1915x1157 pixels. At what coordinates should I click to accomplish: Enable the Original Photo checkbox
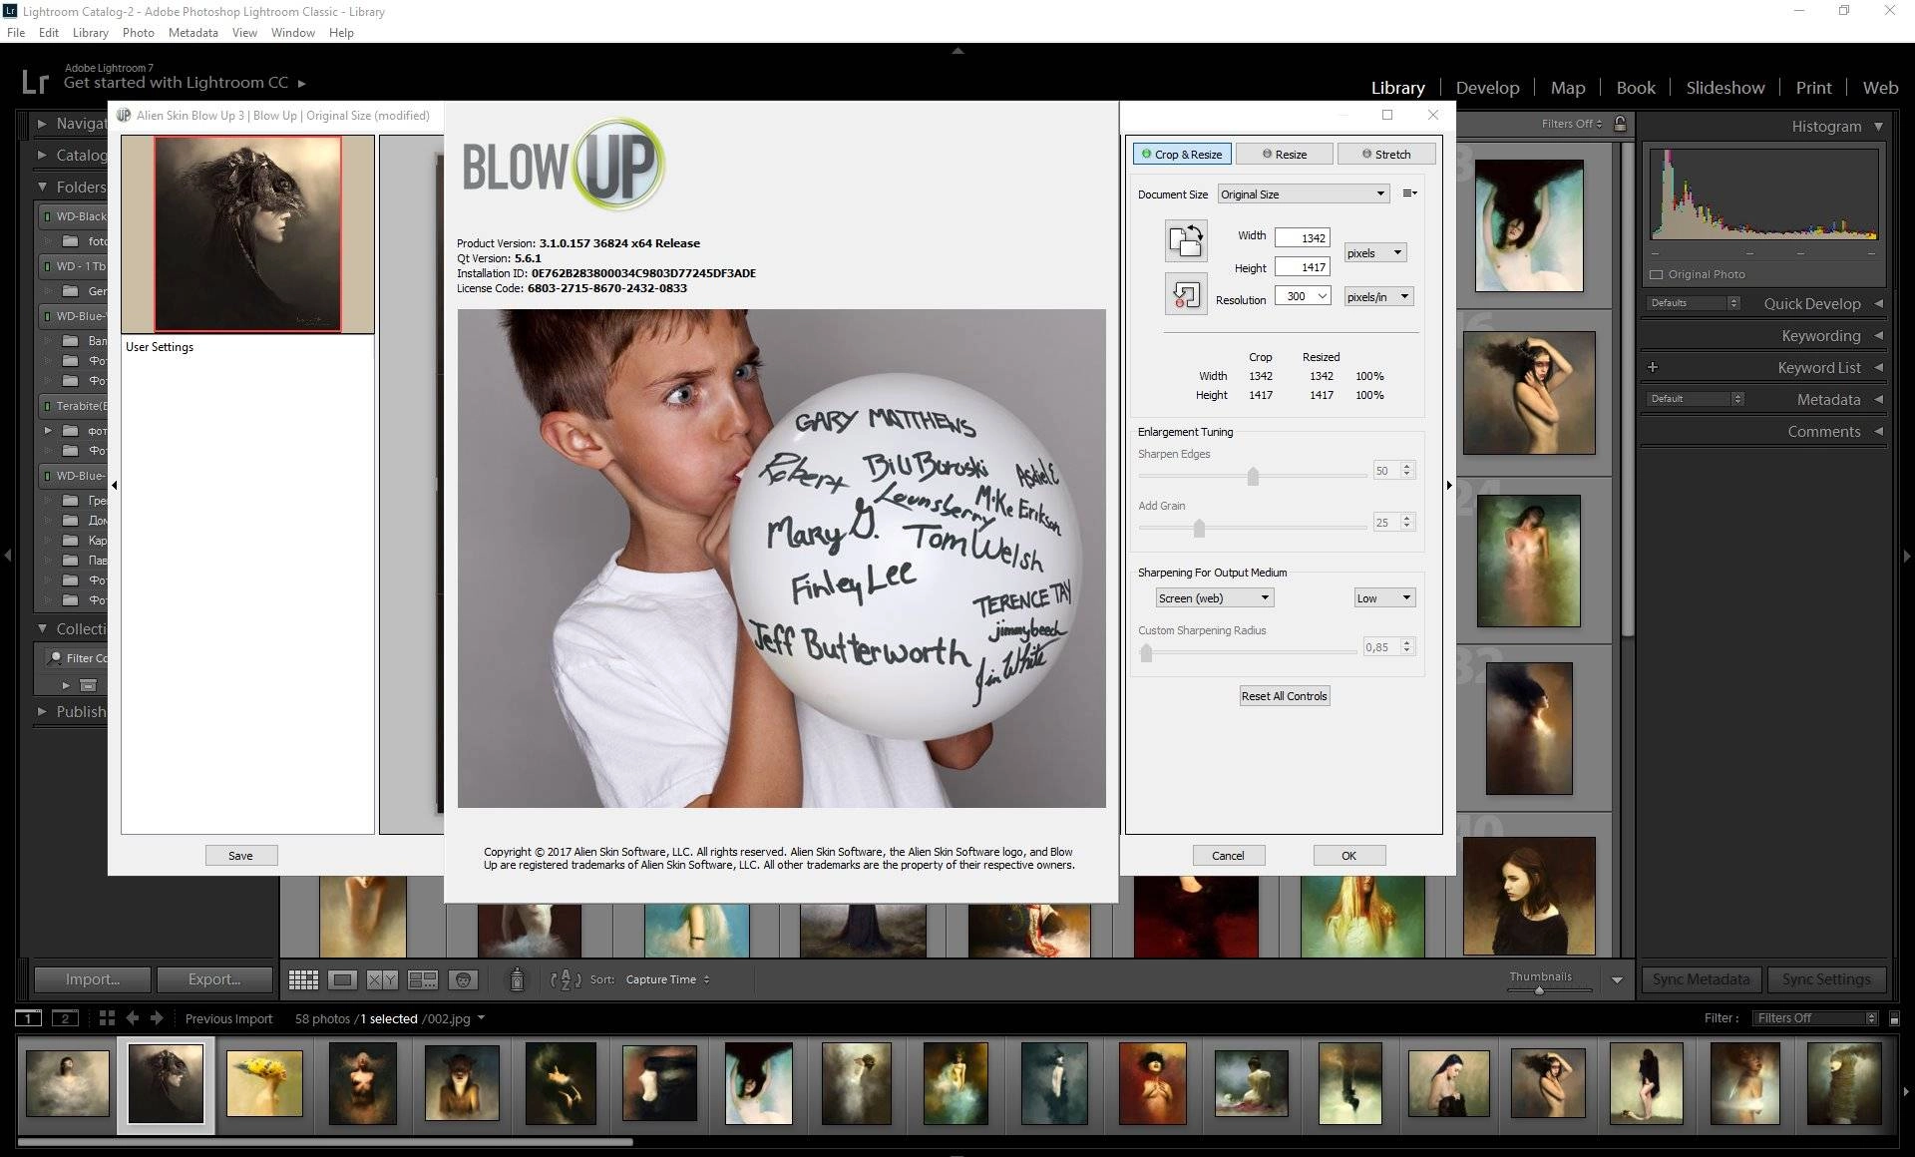coord(1657,274)
